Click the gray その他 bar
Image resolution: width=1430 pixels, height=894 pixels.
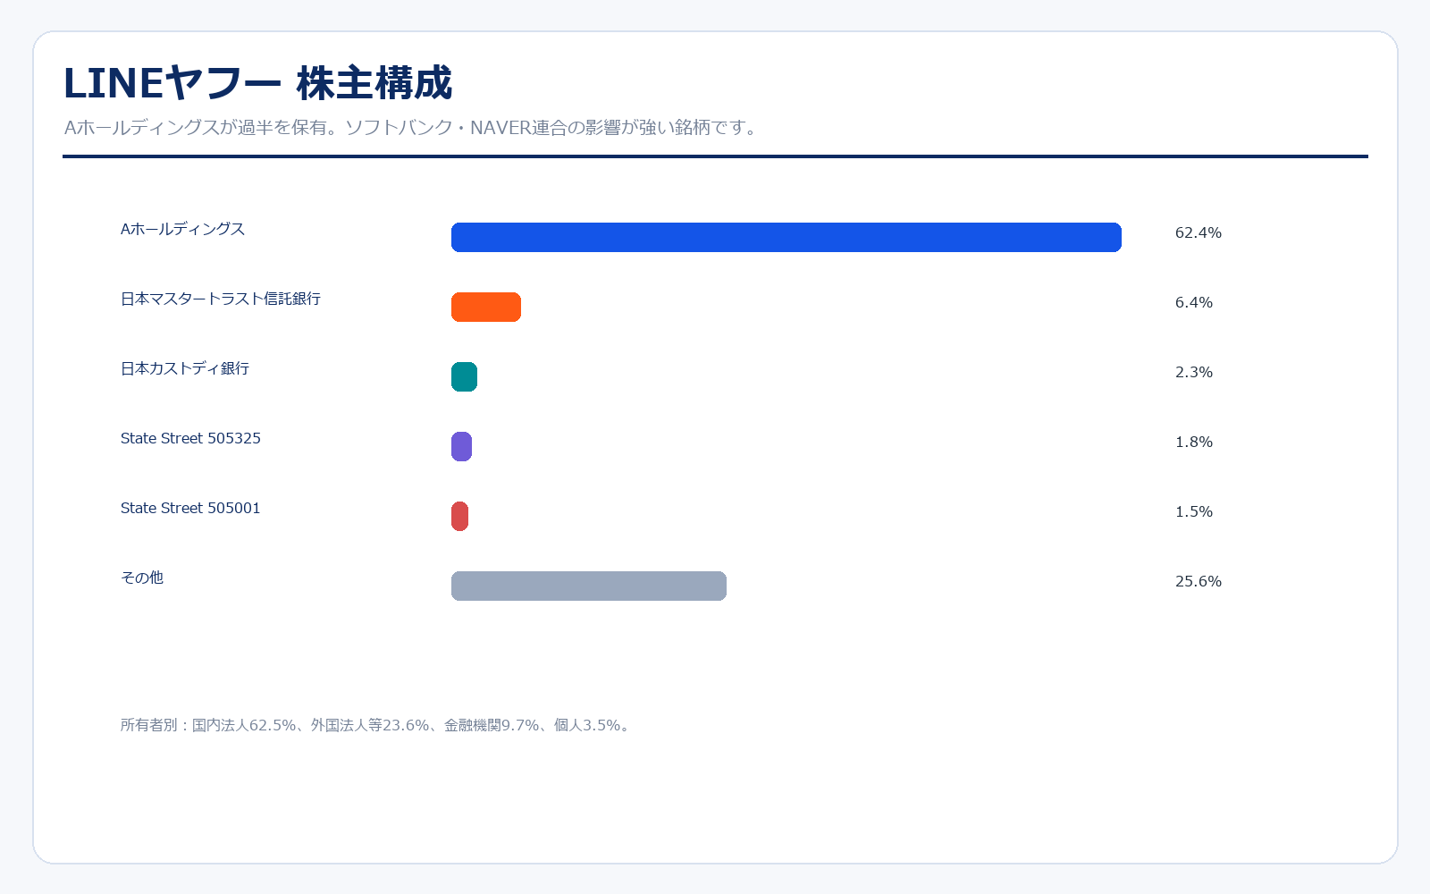tap(589, 586)
